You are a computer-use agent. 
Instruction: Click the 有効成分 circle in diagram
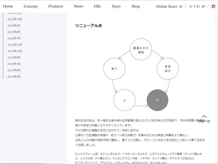click(x=167, y=69)
